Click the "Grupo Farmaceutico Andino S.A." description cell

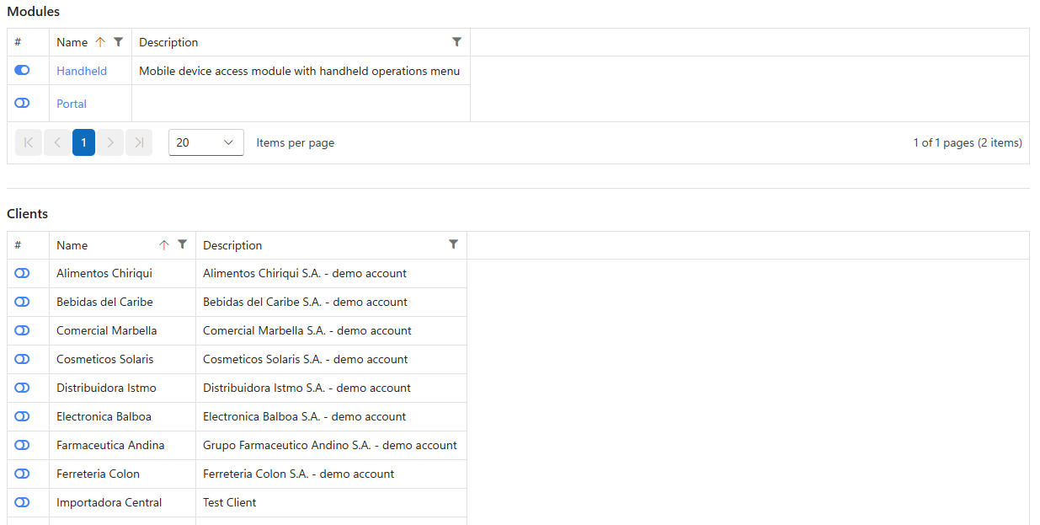[x=331, y=446]
